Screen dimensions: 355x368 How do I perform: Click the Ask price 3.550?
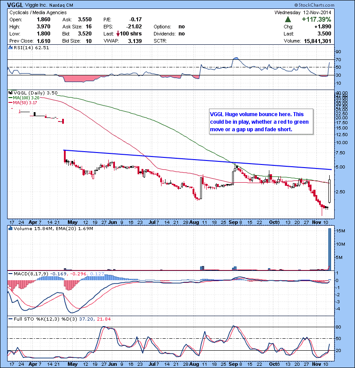[x=85, y=20]
